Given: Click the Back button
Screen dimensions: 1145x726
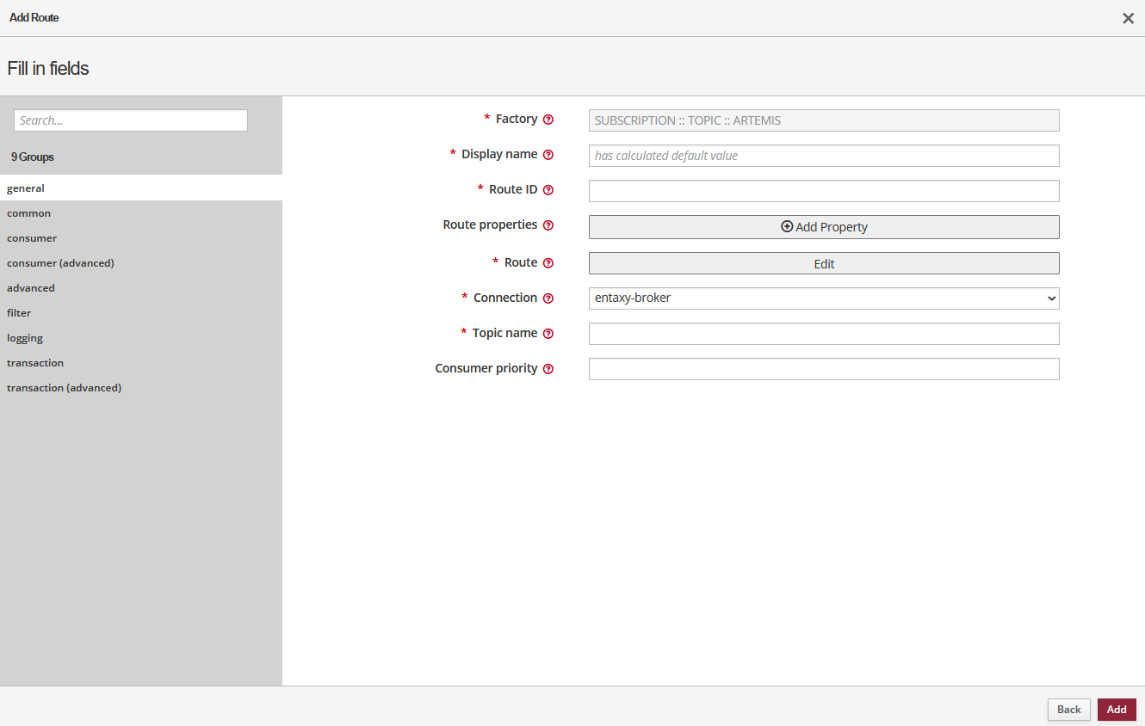Looking at the screenshot, I should tap(1068, 710).
